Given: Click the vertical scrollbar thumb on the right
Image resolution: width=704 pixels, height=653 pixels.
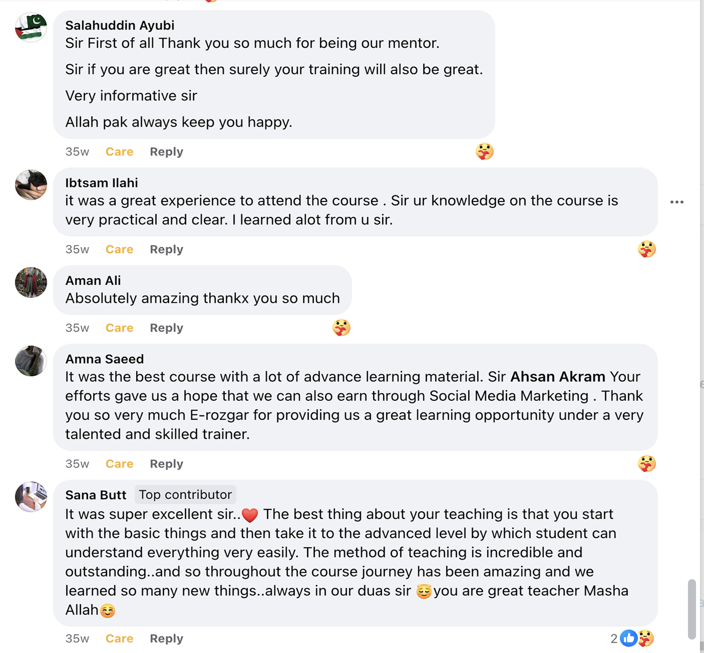Looking at the screenshot, I should click(x=692, y=609).
